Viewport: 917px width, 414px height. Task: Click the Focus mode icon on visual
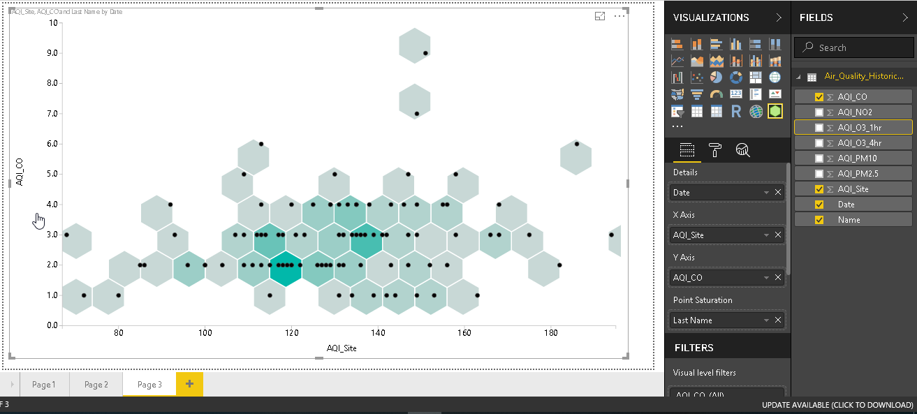tap(599, 16)
